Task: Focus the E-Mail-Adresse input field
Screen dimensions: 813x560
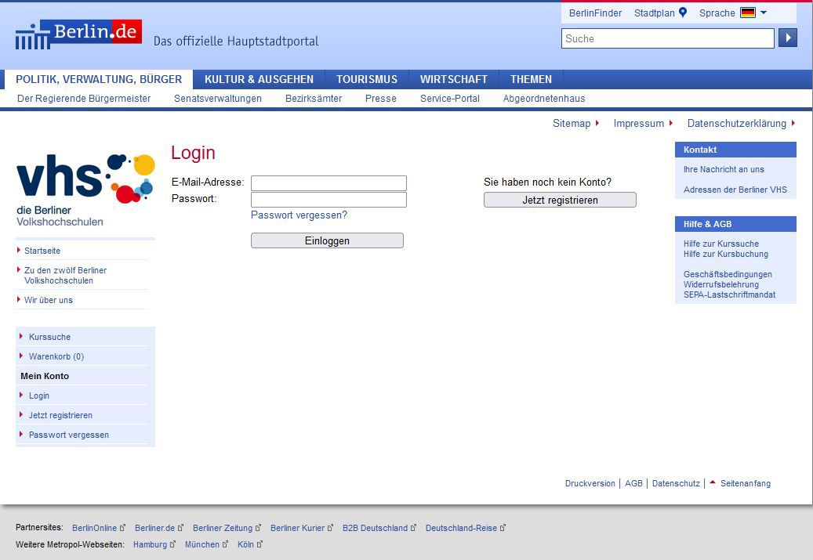Action: click(328, 182)
